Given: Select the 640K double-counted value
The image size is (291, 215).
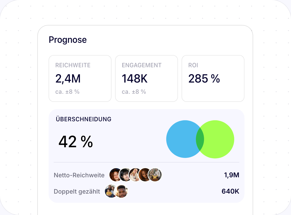Looking at the screenshot, I should (x=230, y=191).
